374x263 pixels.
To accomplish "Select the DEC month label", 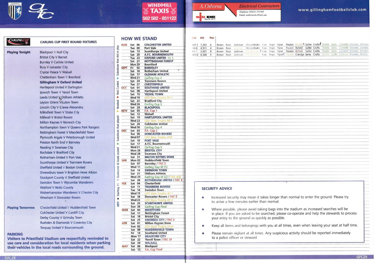I will (x=124, y=131).
